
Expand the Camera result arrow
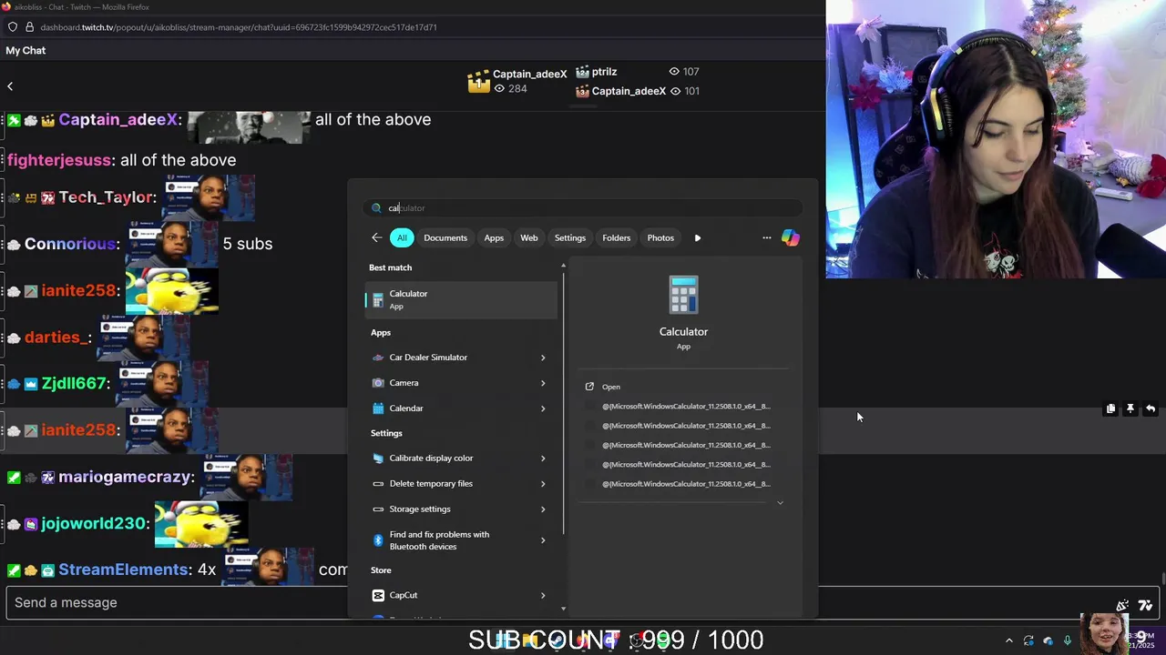pyautogui.click(x=543, y=383)
